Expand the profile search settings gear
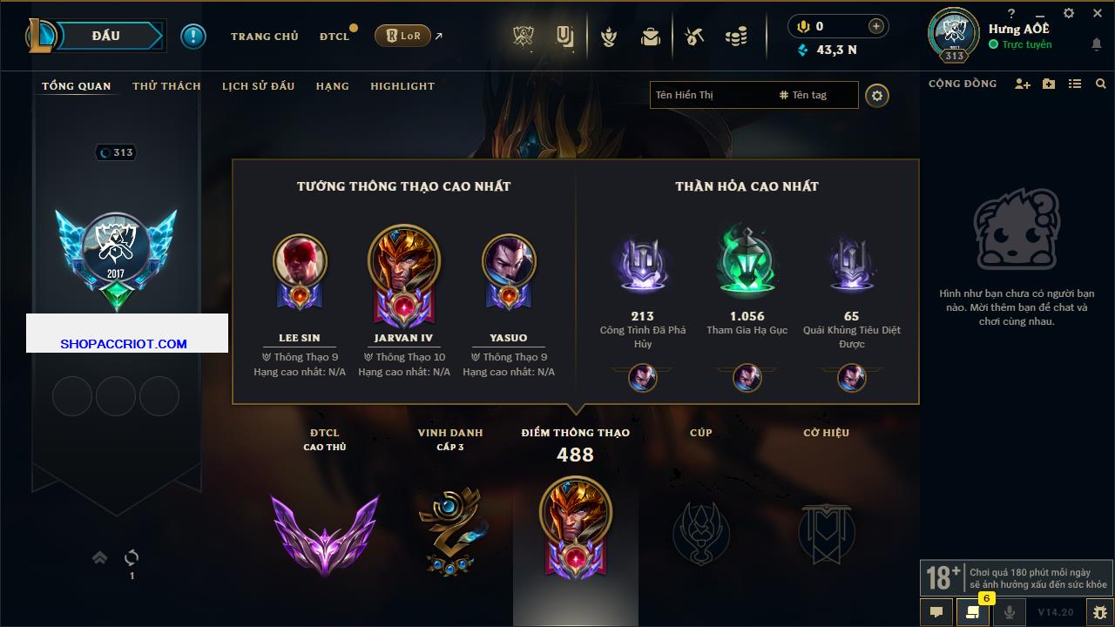The height and width of the screenshot is (627, 1115). tap(877, 95)
